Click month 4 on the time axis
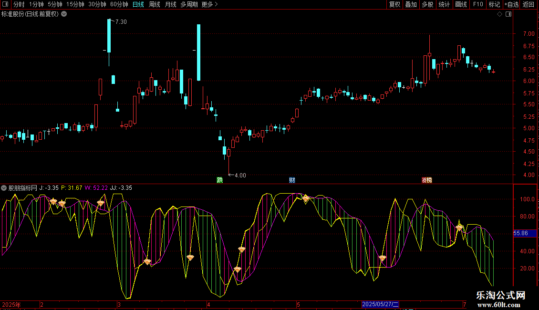Image resolution: width=539 pixels, height=310 pixels. point(208,304)
